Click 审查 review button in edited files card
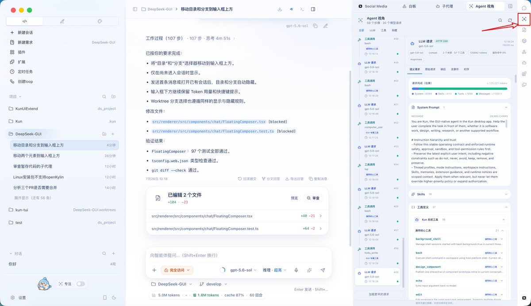Screen dimensions: 531x306 tap(313, 198)
